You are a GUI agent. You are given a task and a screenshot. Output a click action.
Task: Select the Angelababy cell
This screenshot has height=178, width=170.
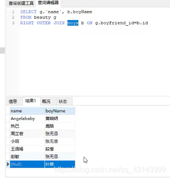point(27,118)
